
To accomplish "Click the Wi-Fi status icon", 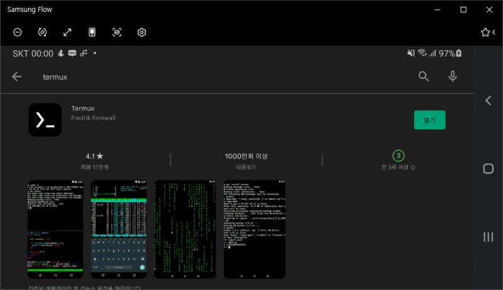I will pyautogui.click(x=422, y=53).
